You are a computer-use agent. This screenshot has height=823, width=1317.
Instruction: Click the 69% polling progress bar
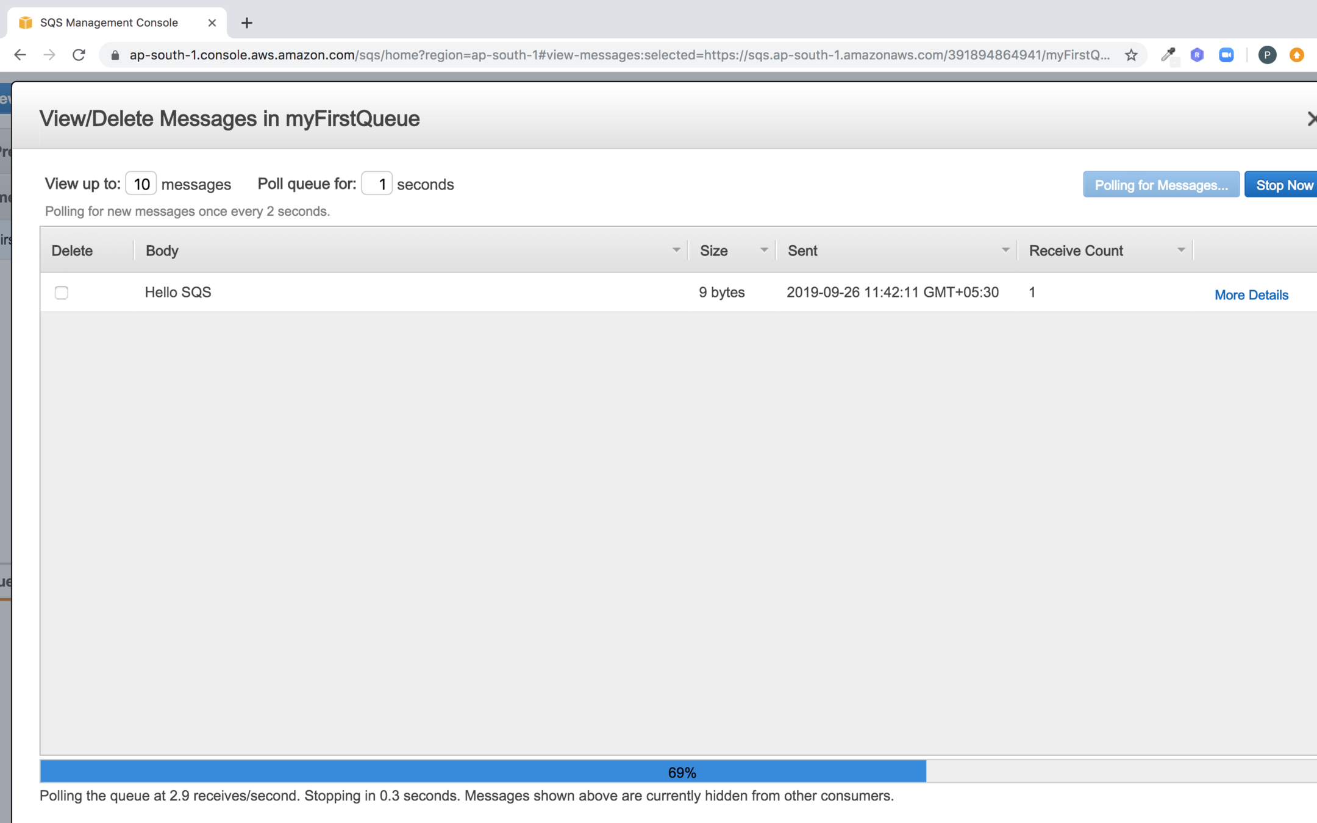coord(681,772)
